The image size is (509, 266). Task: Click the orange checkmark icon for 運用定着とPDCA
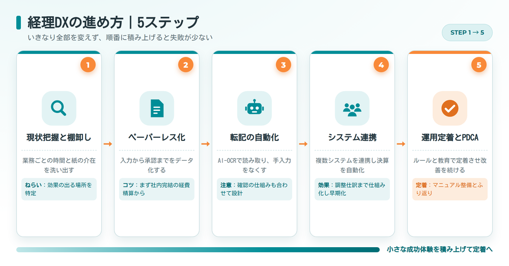click(x=450, y=108)
